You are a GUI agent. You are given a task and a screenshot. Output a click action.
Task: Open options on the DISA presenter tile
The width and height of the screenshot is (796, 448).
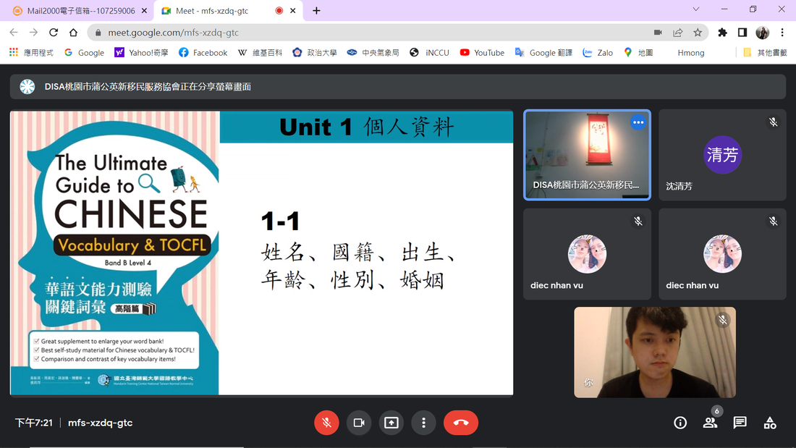coord(638,122)
